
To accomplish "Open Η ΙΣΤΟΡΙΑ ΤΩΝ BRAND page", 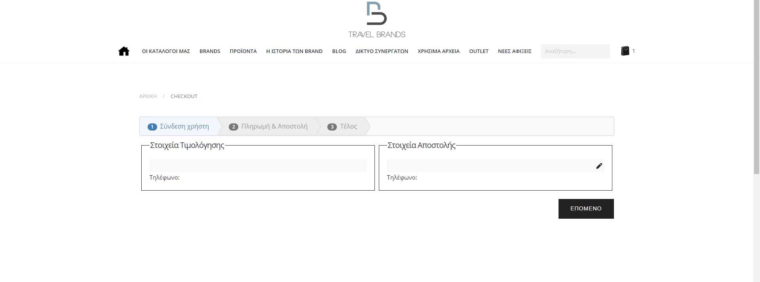I will (x=294, y=51).
